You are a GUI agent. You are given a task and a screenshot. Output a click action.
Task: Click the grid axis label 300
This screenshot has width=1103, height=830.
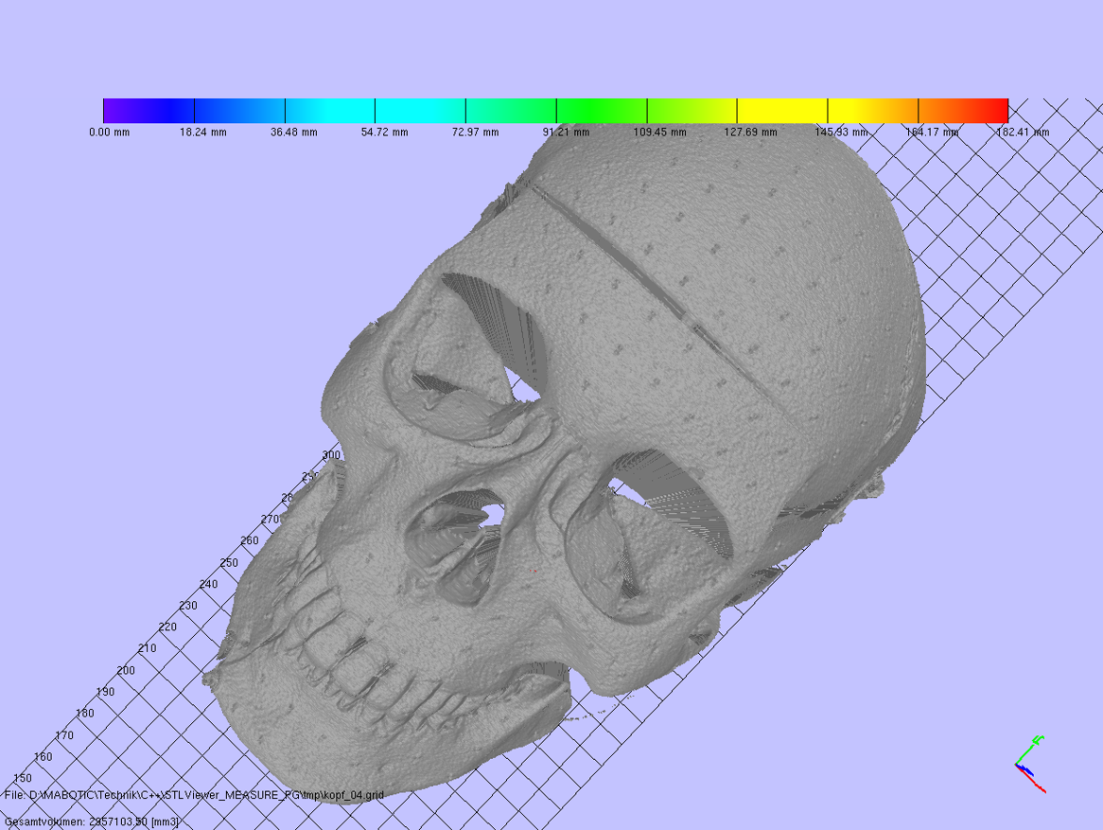(x=331, y=455)
